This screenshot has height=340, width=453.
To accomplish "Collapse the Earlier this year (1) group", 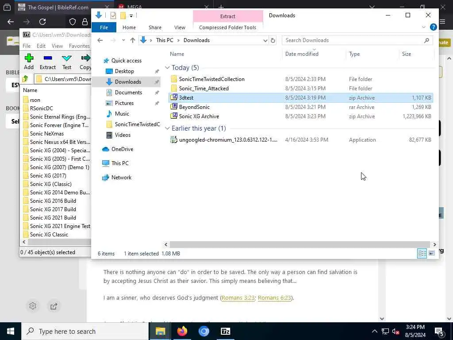I will [167, 128].
